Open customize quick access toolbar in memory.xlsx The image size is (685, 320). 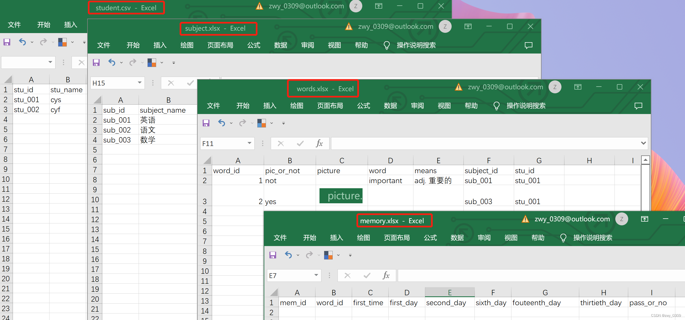coord(350,255)
